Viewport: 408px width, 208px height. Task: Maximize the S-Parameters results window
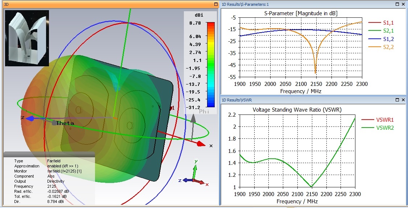[x=397, y=4]
